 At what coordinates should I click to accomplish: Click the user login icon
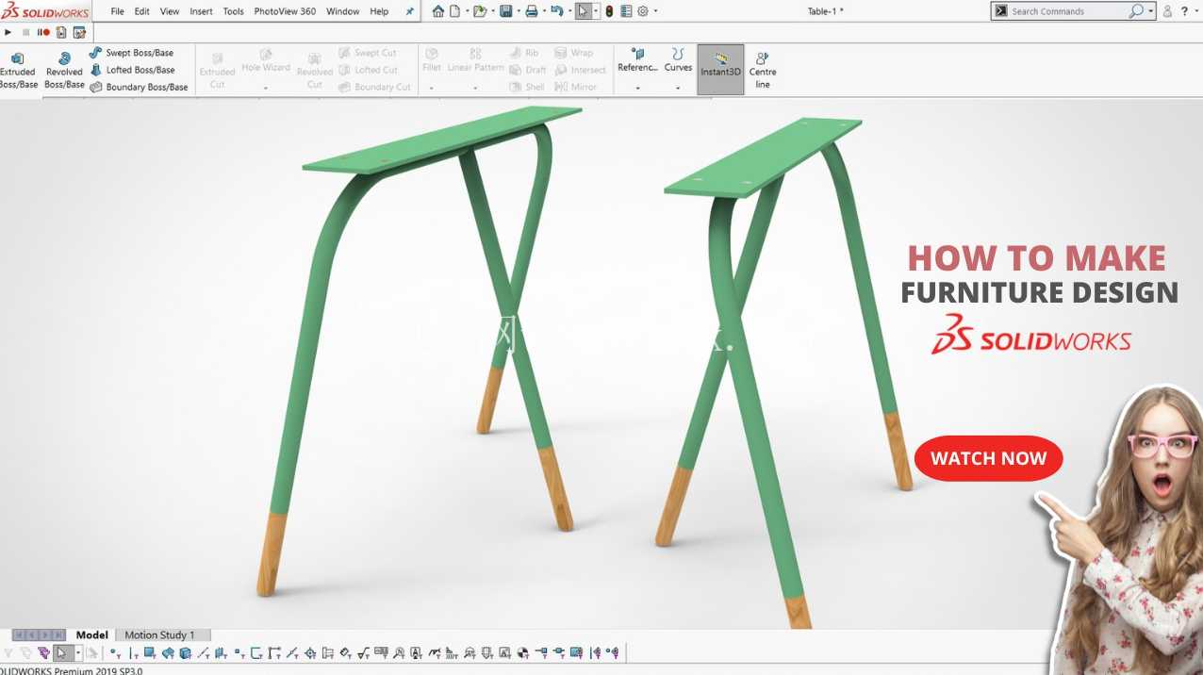(1167, 11)
